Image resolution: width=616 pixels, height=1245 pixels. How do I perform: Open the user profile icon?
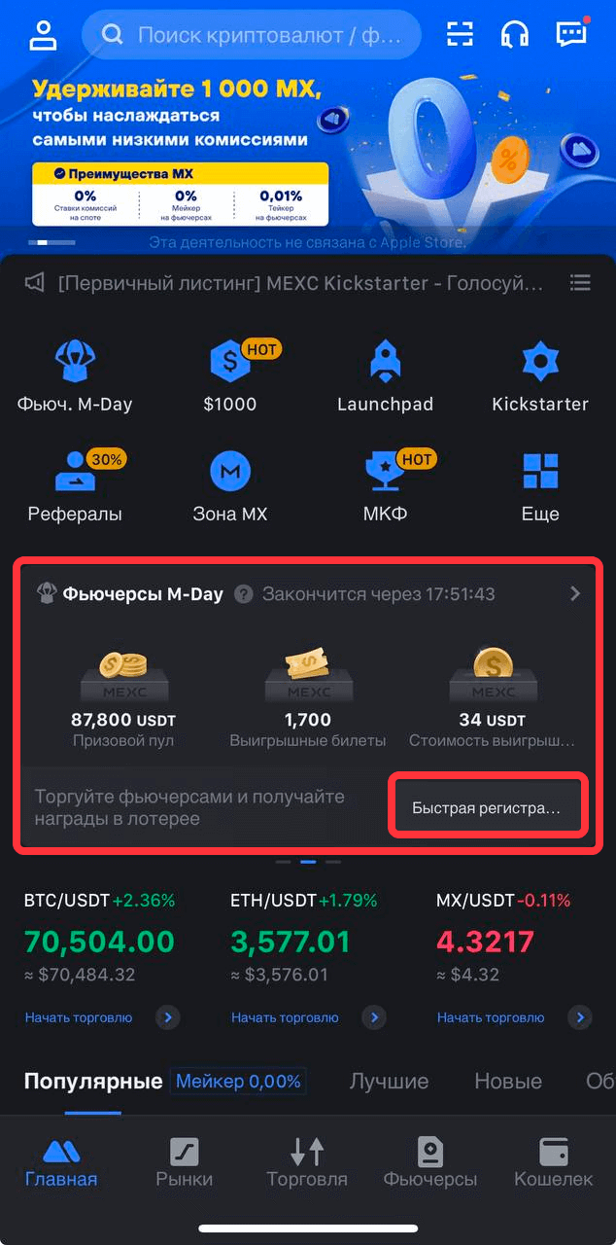pyautogui.click(x=44, y=34)
